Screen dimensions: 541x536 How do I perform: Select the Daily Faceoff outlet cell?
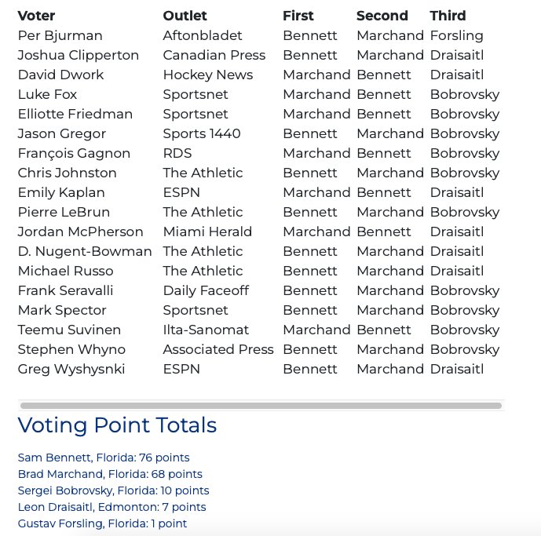tap(206, 291)
